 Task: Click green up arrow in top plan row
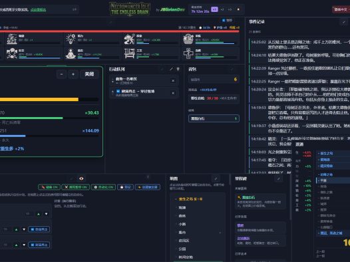(x=39, y=214)
